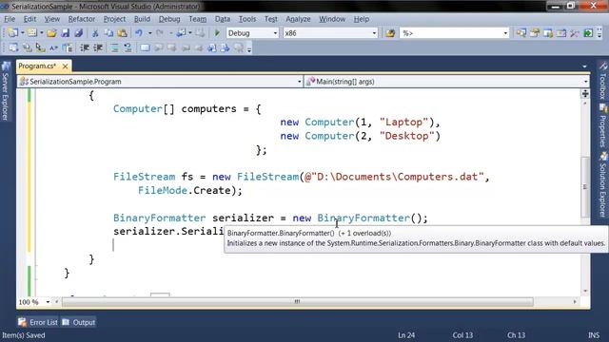Open the 100 % zoom level dropdown

[x=48, y=302]
